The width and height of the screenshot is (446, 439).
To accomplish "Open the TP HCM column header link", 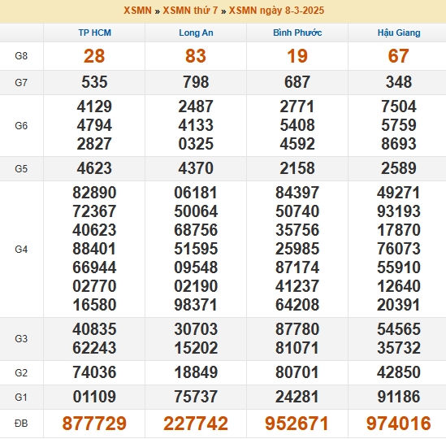I will coord(95,33).
